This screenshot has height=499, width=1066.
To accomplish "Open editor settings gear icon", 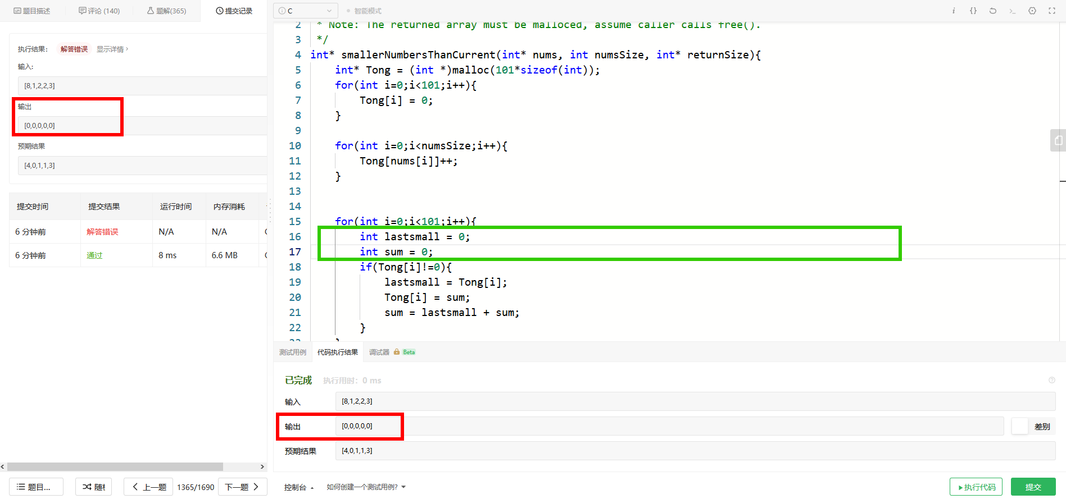I will 1032,11.
